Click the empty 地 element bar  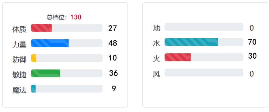tap(204, 27)
